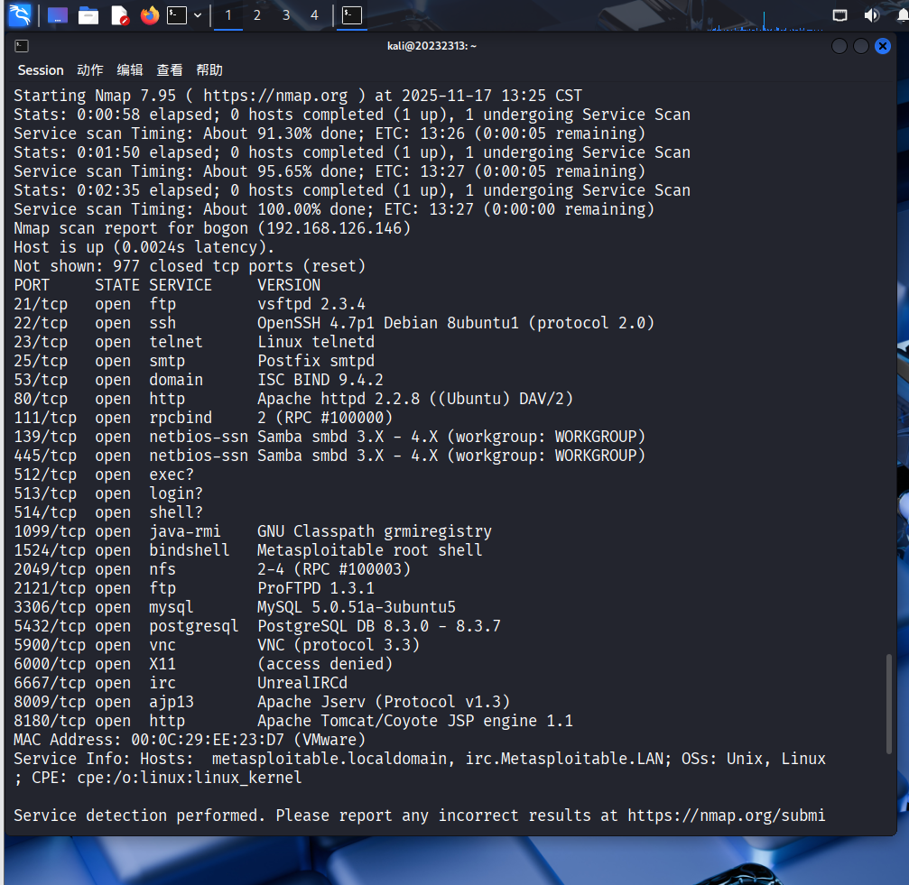
Task: Switch to workspace 1
Action: [x=228, y=15]
